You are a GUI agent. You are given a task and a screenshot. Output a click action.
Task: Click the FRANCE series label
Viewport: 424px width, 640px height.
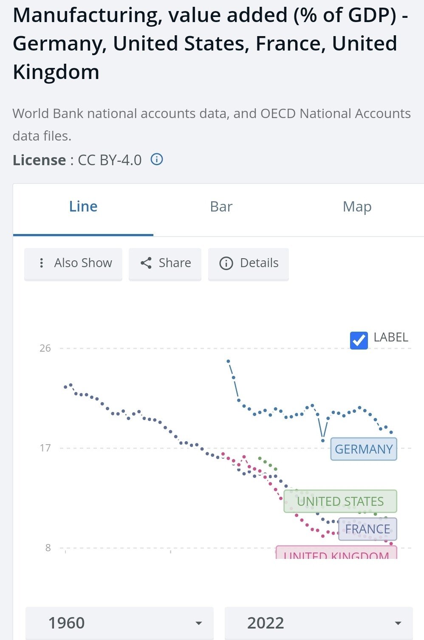point(367,529)
